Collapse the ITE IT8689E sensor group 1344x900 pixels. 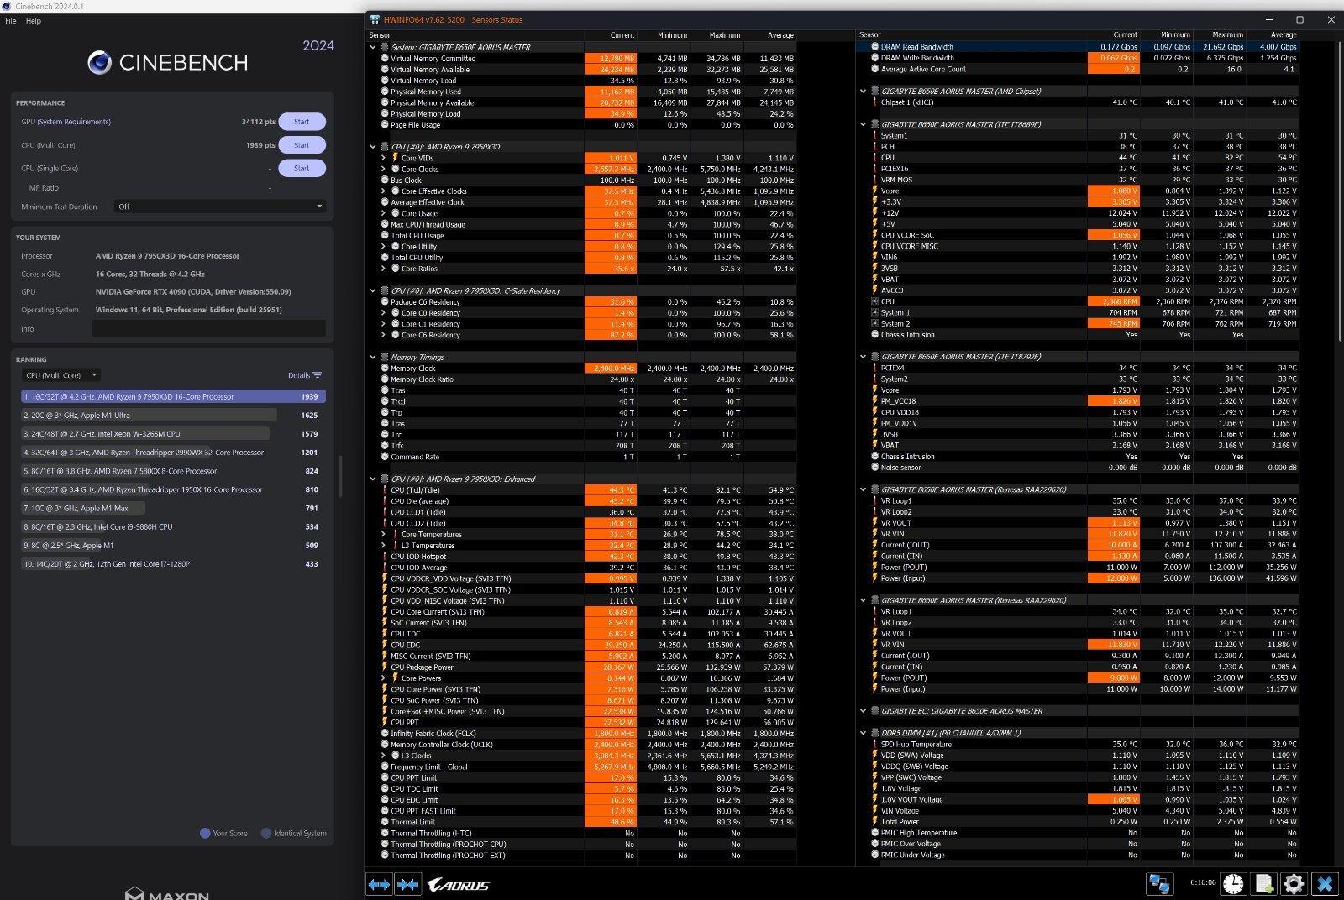[863, 124]
